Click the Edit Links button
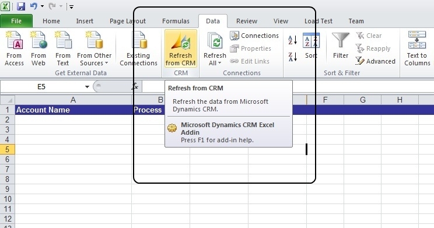The image size is (434, 228). pos(250,61)
